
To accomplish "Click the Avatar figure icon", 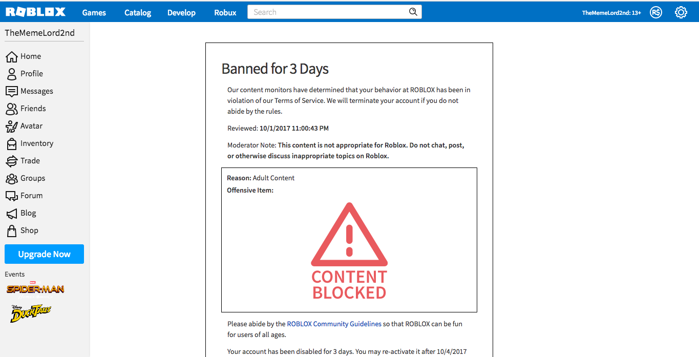I will tap(11, 127).
